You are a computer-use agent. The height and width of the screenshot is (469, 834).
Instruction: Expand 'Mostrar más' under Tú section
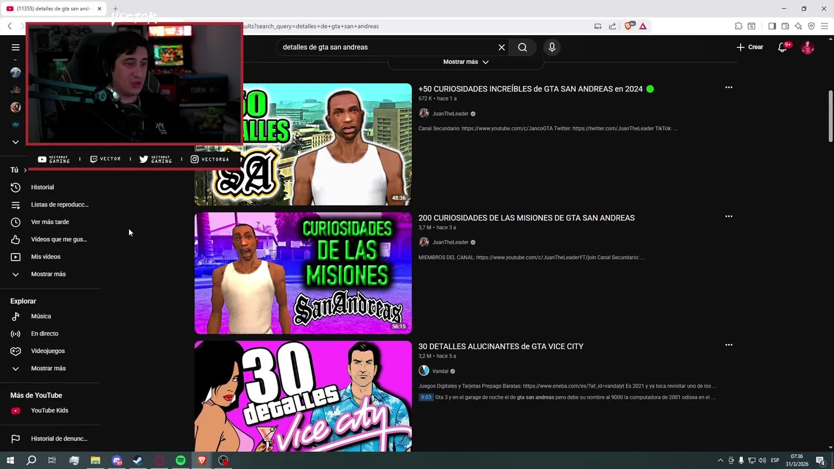pyautogui.click(x=50, y=274)
